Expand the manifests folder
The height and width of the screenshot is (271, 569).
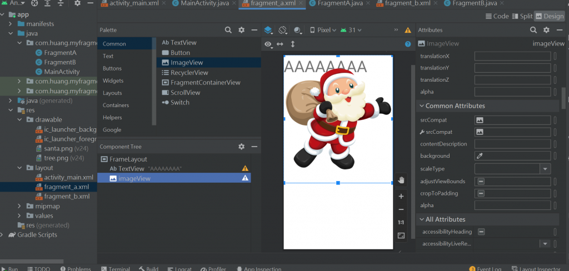(10, 24)
